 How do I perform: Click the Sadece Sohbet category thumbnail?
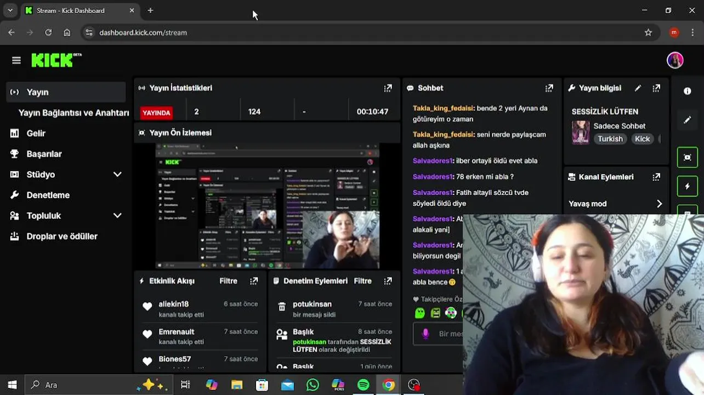(x=581, y=132)
